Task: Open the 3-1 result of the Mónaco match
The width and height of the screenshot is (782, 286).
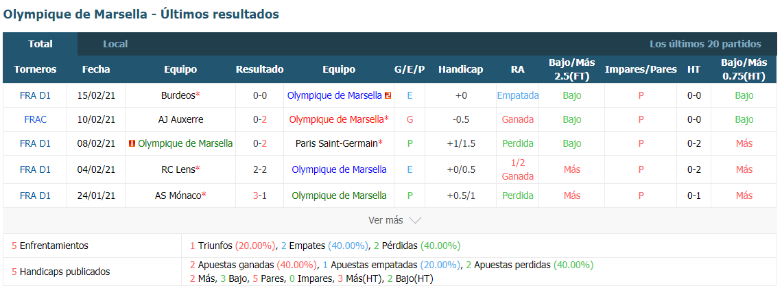Action: point(260,195)
